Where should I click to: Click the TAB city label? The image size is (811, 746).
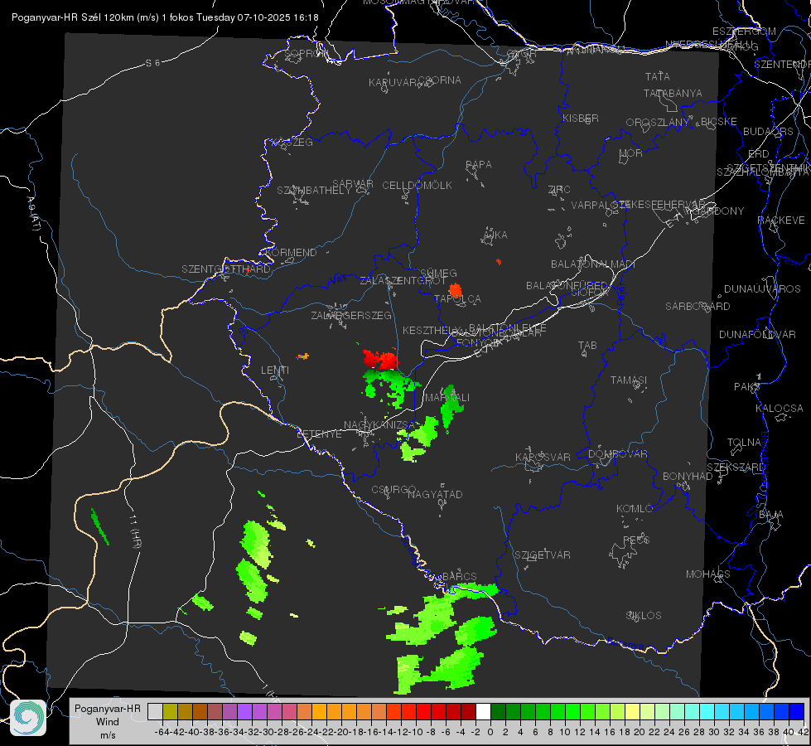(x=587, y=346)
